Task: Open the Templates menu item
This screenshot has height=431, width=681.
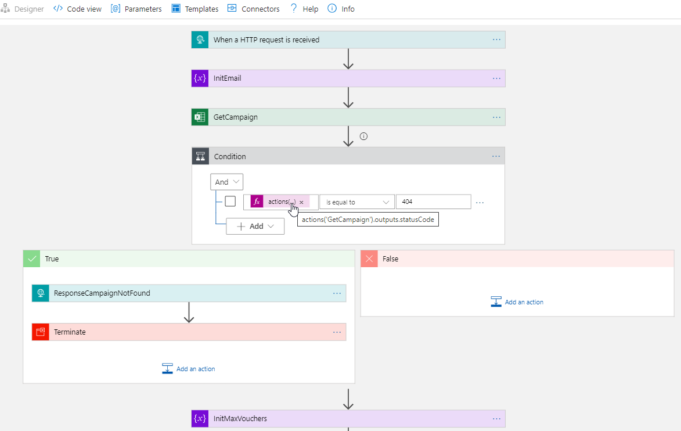Action: point(194,8)
